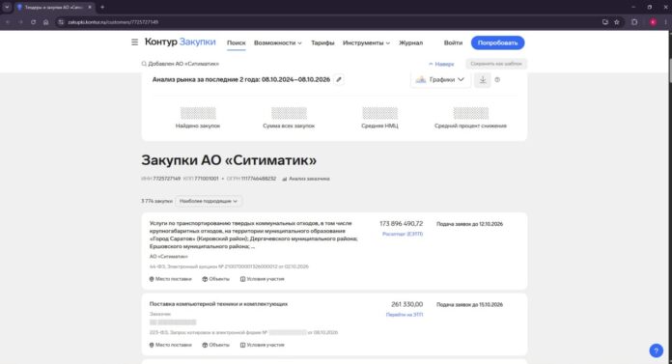Expand the Возможности menu

coord(278,42)
